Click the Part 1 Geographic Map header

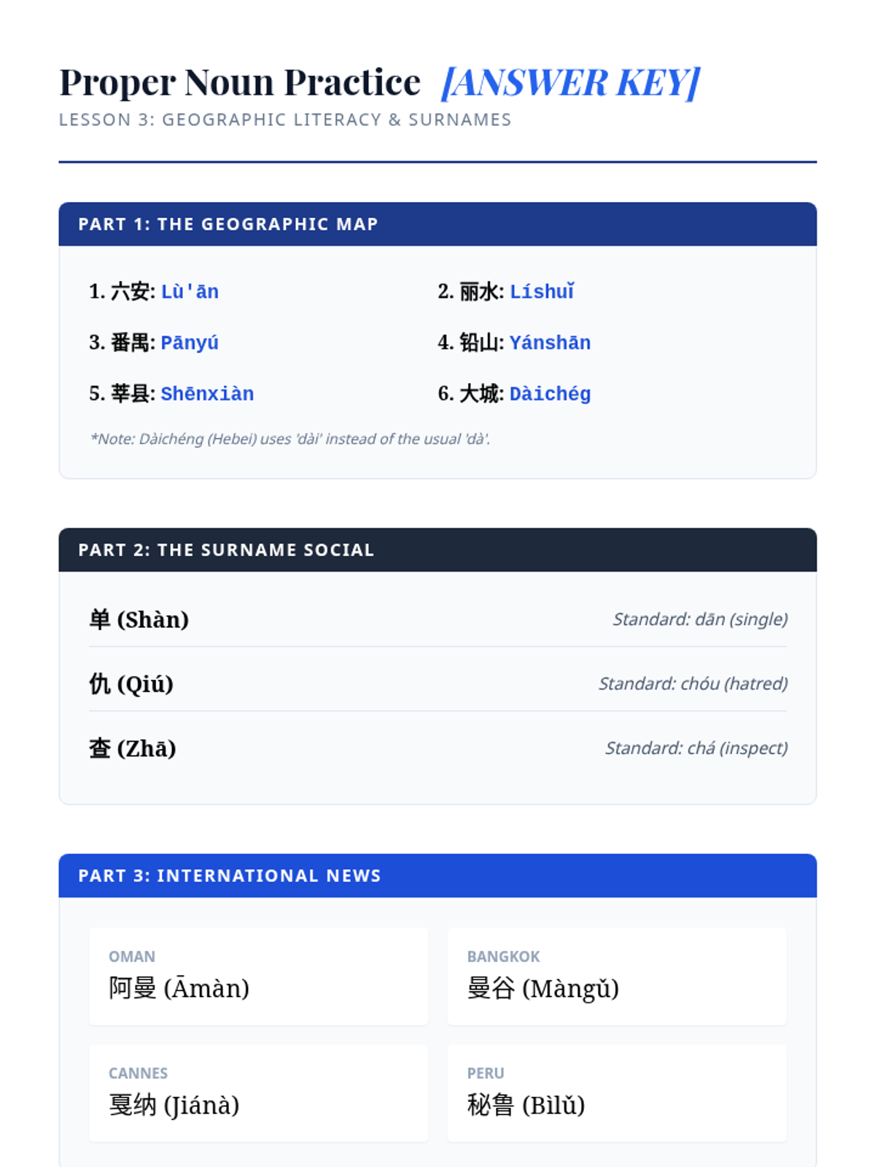(437, 224)
